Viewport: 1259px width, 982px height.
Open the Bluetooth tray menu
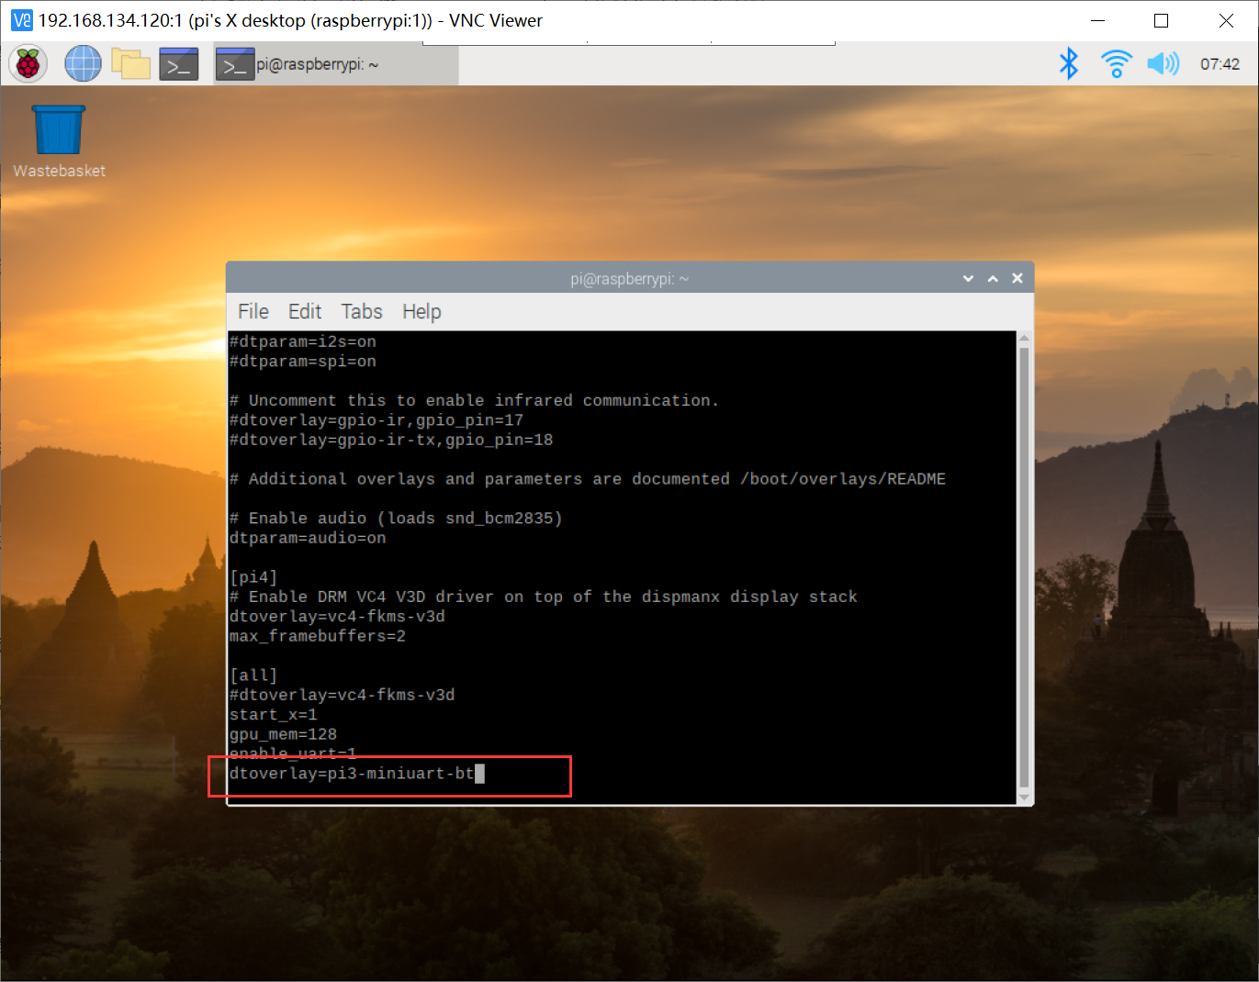point(1069,64)
